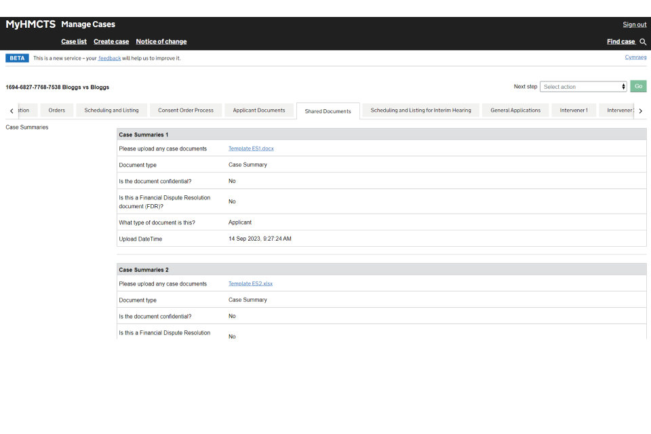Open the beta feedback link
This screenshot has width=651, height=434.
(110, 58)
